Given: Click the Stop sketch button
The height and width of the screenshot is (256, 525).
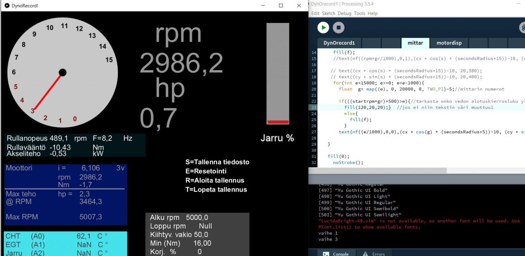Looking at the screenshot, I should point(338,27).
